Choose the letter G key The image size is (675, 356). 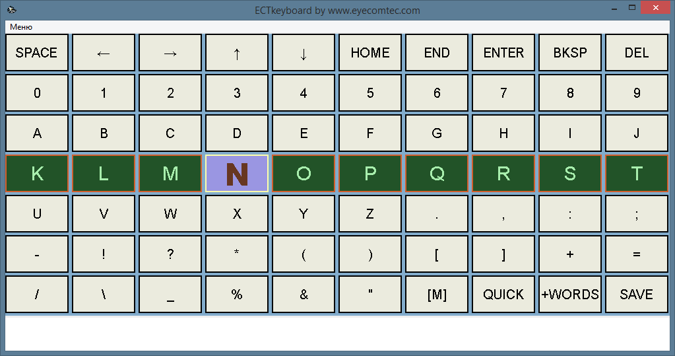click(437, 133)
